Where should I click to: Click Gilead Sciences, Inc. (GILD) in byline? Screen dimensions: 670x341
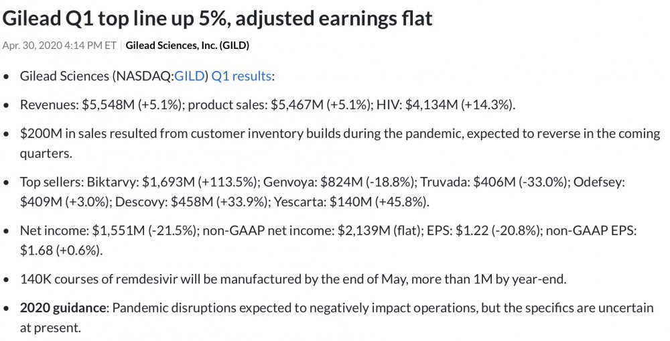tap(188, 46)
